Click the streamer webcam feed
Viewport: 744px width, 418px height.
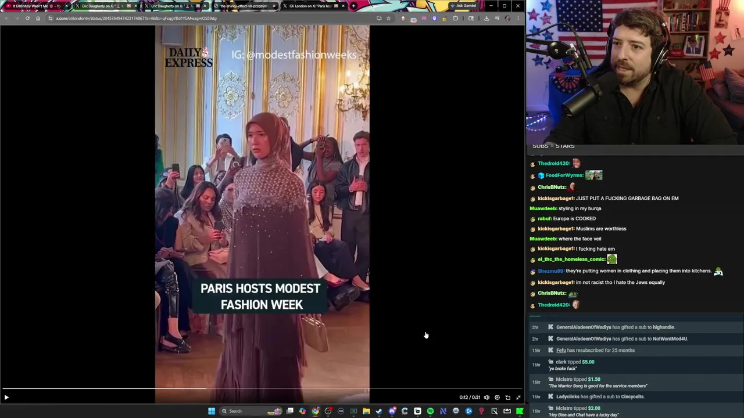point(635,72)
